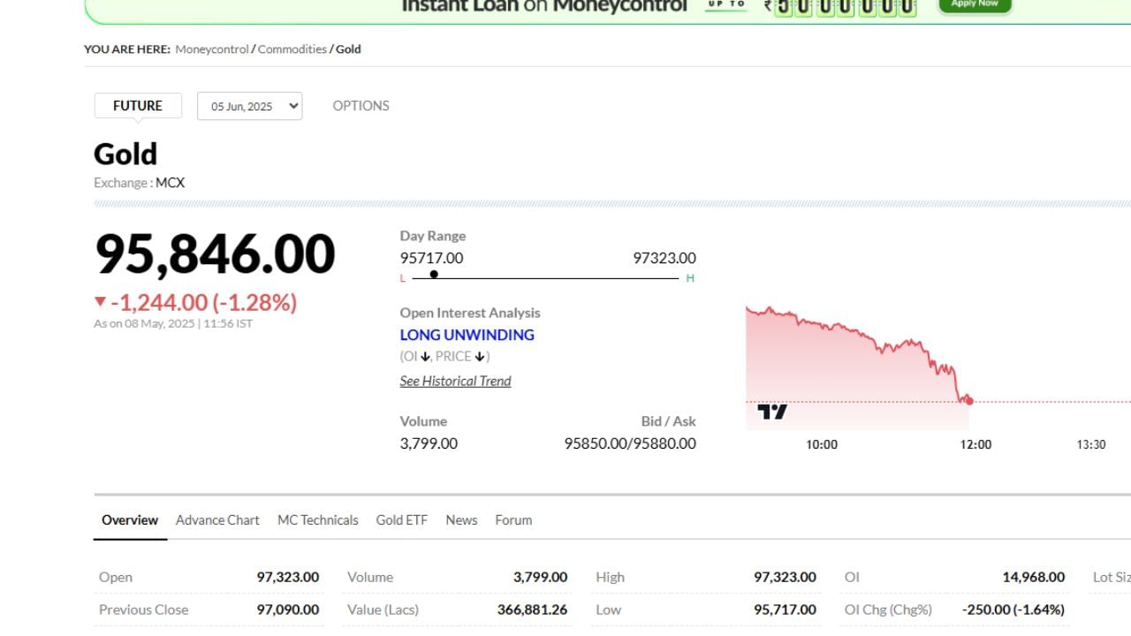Click the red down-triangle next to -1,244.00

[x=100, y=302]
